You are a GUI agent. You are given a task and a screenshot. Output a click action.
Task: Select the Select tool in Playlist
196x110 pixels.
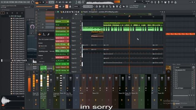[x=74, y=12]
